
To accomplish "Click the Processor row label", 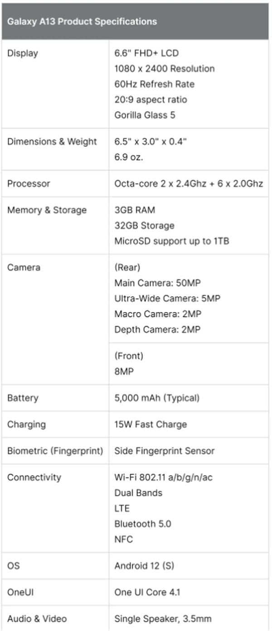I will 29,184.
